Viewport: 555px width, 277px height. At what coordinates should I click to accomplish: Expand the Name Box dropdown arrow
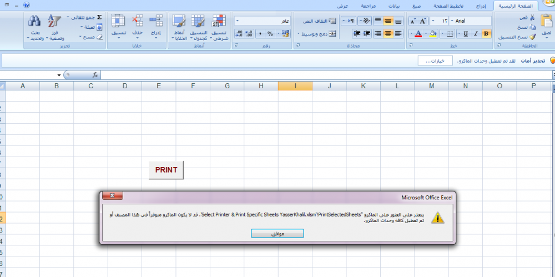[59, 75]
